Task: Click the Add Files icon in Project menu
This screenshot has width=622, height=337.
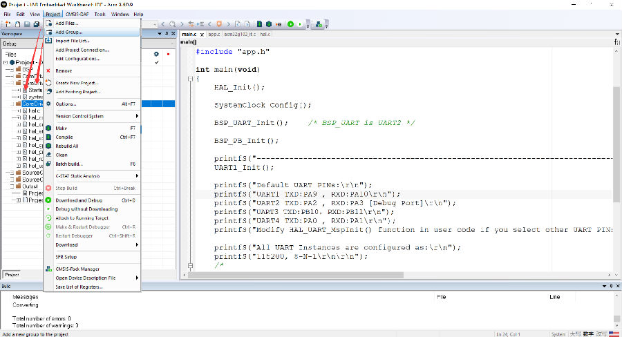Action: 48,23
